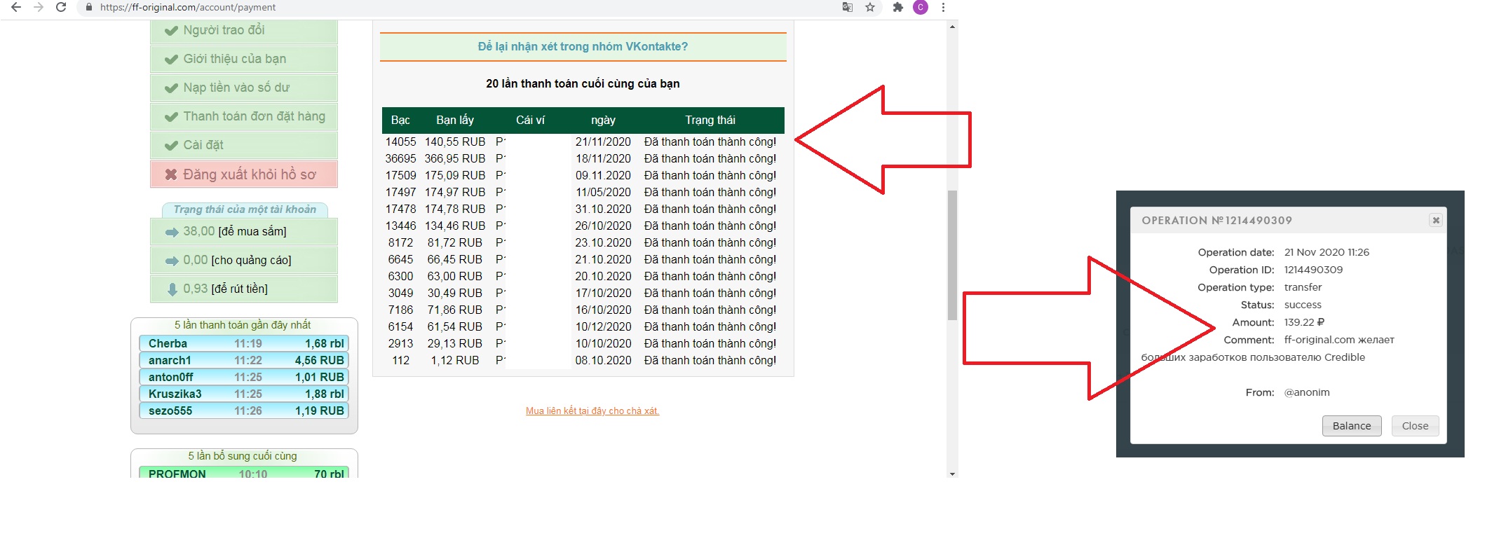1506x538 pixels.
Task: Open the Thanh toán đơn đặt hàng item
Action: pyautogui.click(x=244, y=116)
